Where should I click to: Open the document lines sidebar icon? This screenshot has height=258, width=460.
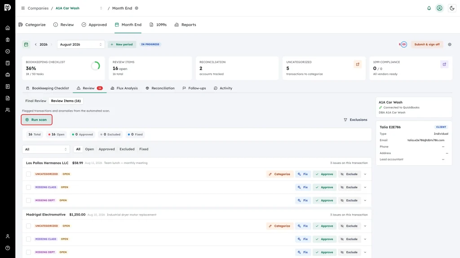pos(8,98)
